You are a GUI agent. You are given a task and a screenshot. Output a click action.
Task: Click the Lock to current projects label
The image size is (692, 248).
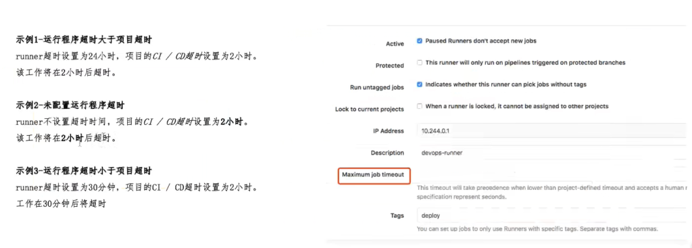click(x=370, y=109)
